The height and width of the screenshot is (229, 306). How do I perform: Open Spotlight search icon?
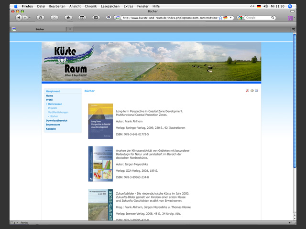pyautogui.click(x=290, y=6)
